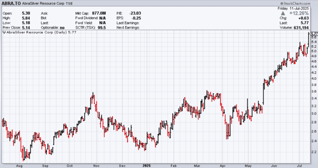Click the High value 5.84
This screenshot has width=318, height=168.
point(26,18)
